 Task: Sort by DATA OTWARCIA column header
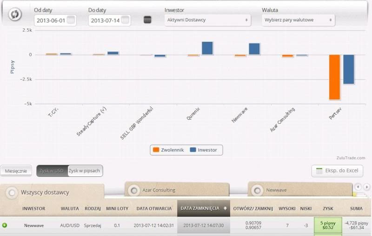coord(154,209)
